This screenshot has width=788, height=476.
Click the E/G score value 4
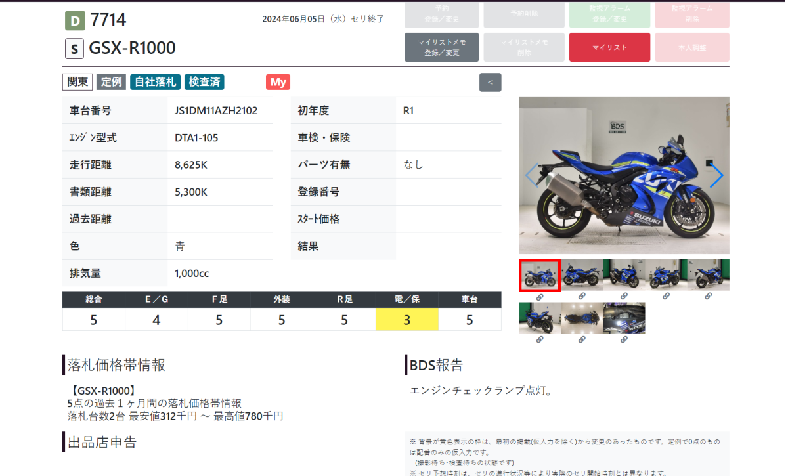[x=156, y=320]
